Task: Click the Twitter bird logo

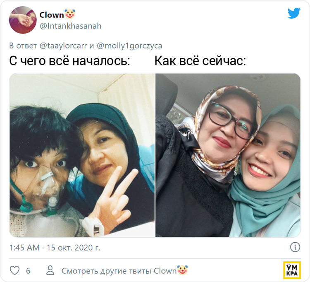Action: pos(294,13)
